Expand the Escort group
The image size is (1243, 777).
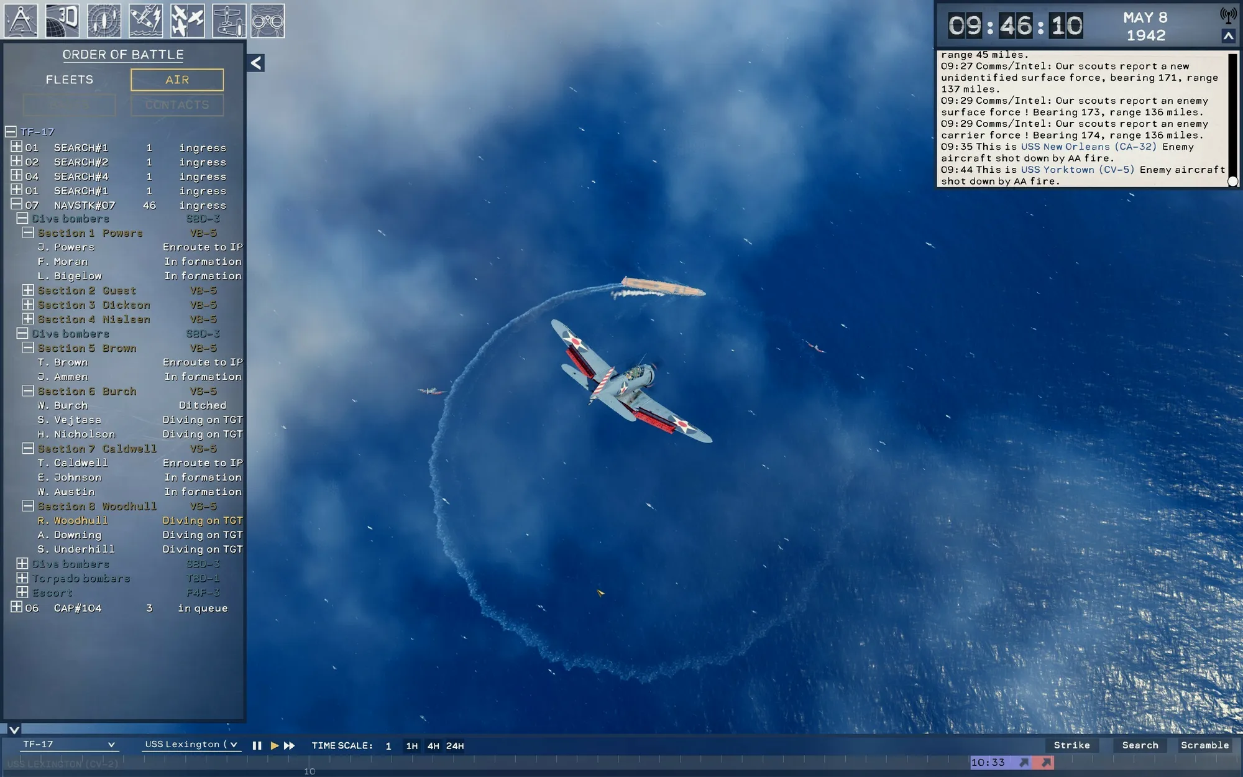click(22, 592)
